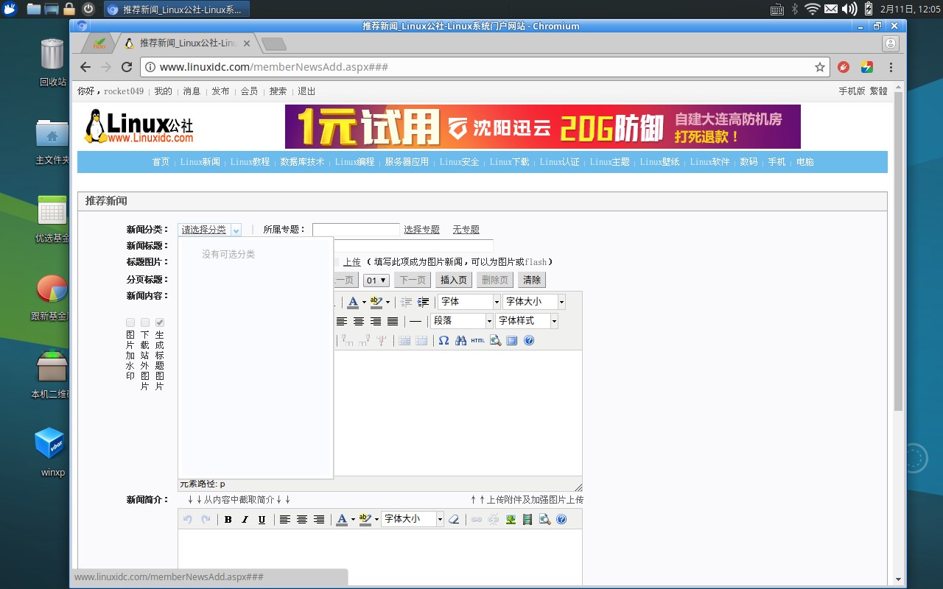This screenshot has height=589, width=943.
Task: Click the 1元试用 banner advertisement
Action: pos(543,127)
